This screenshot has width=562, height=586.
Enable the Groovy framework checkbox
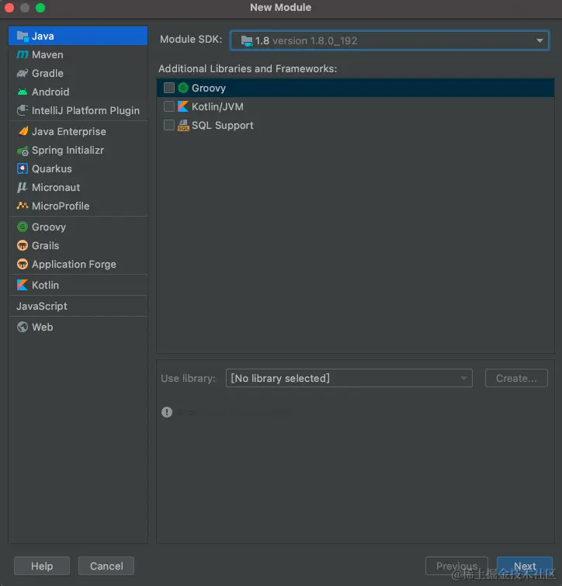coord(169,88)
